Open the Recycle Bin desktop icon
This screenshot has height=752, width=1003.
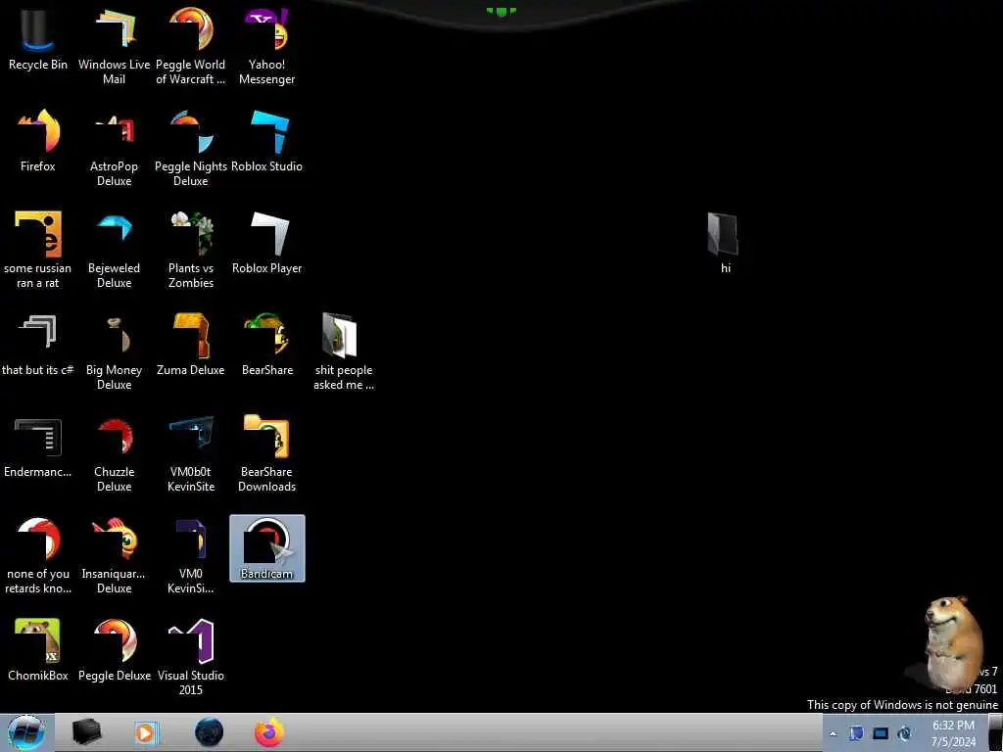[x=38, y=39]
